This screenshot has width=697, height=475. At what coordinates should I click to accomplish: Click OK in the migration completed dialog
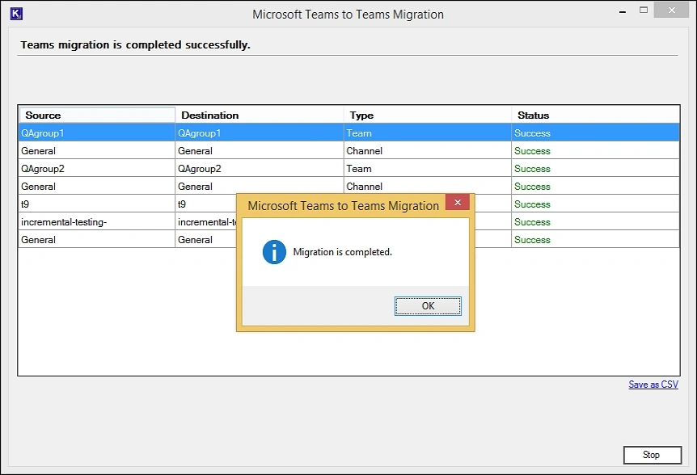[x=428, y=306]
